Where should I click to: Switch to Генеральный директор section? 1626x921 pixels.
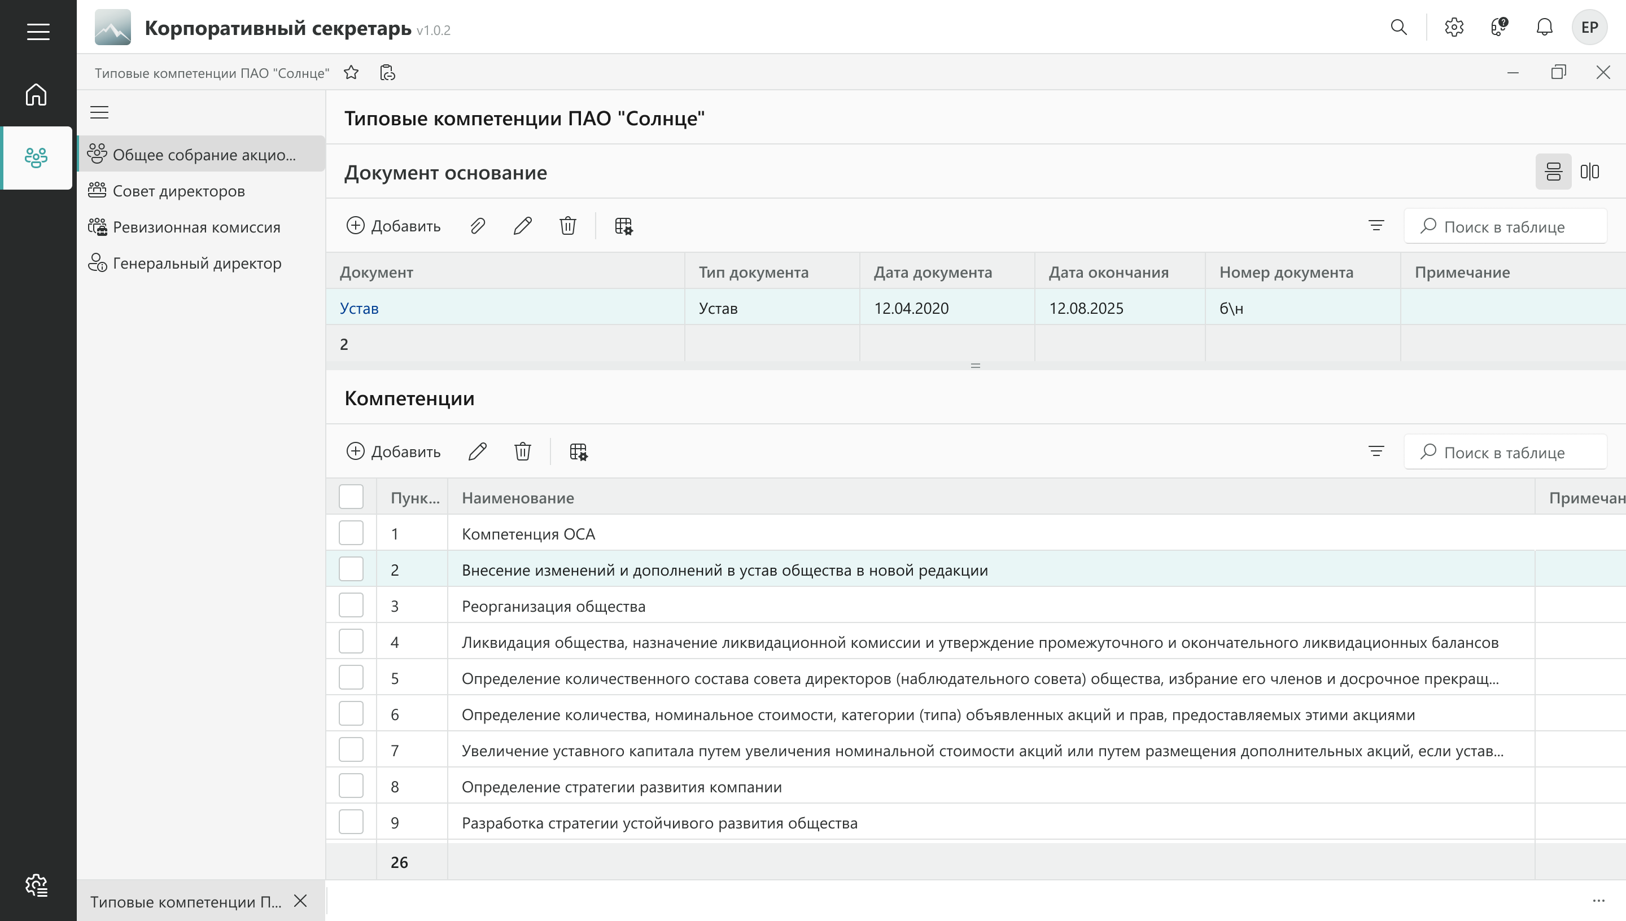[x=197, y=263]
